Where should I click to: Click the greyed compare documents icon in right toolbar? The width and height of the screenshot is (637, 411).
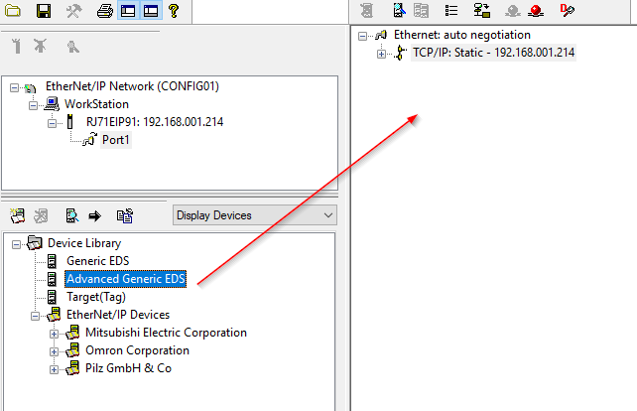(x=421, y=11)
